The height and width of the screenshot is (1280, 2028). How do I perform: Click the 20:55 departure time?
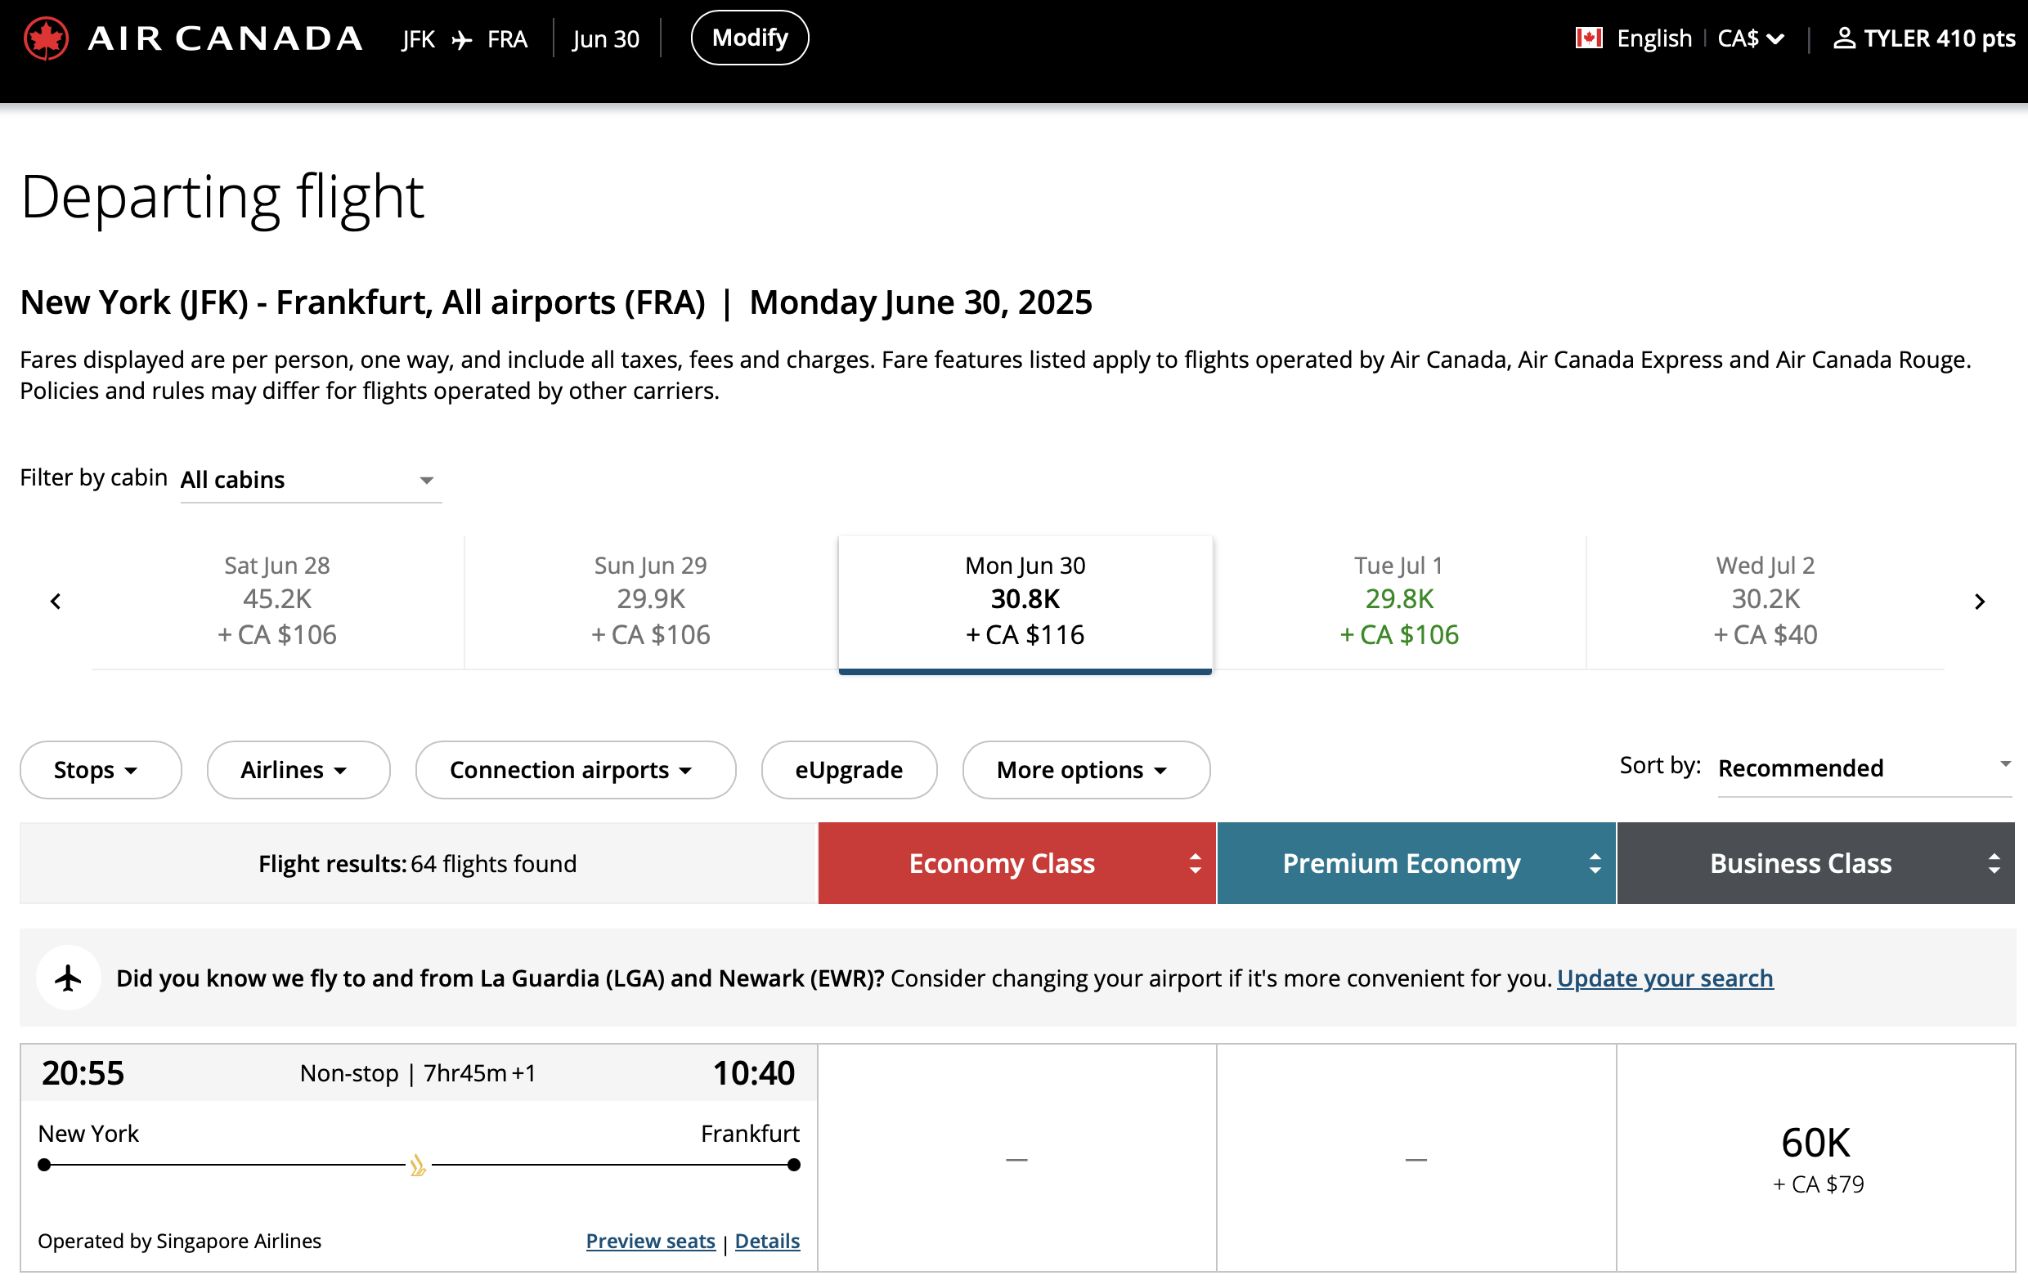point(83,1073)
